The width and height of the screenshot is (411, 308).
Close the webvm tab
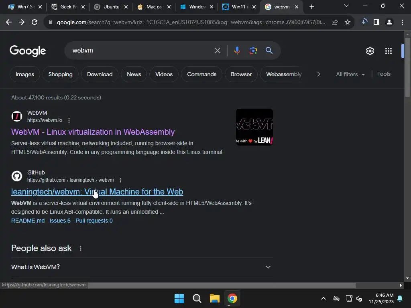pos(297,7)
